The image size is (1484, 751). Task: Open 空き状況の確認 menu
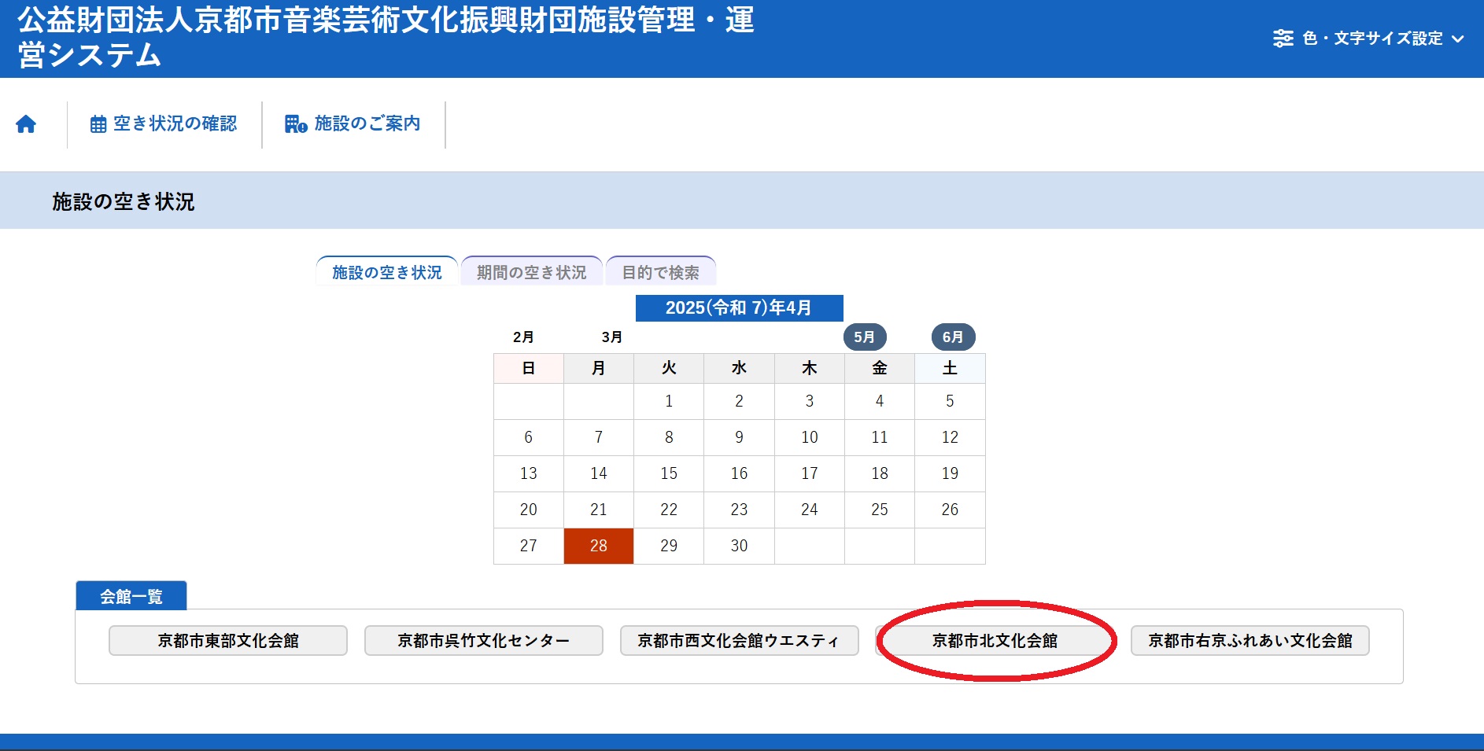click(x=164, y=124)
